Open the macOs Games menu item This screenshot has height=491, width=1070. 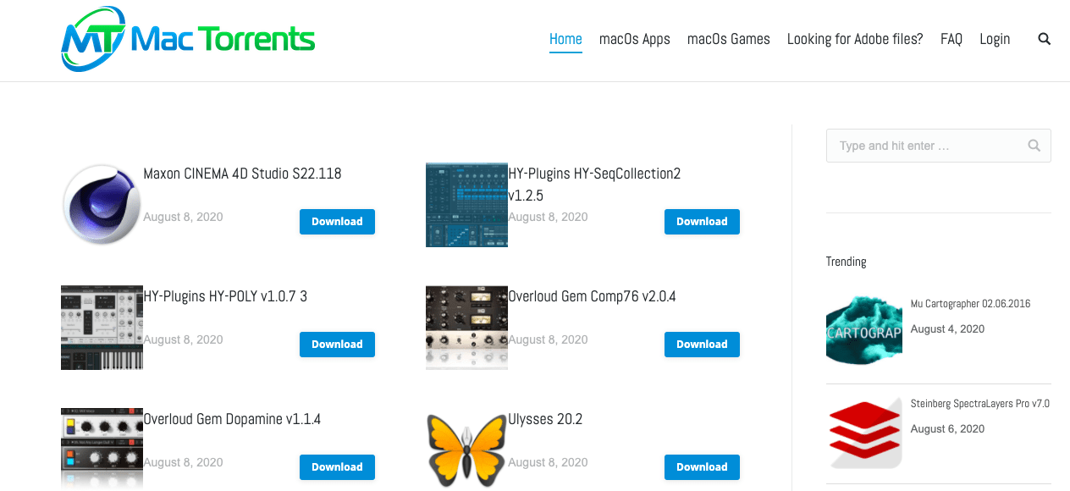tap(729, 39)
